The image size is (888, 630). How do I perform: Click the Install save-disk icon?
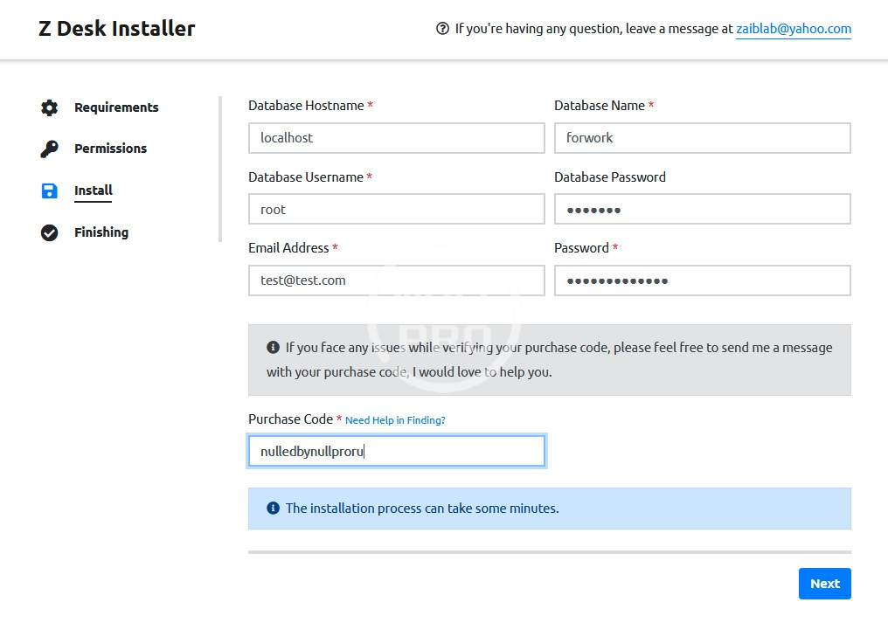point(50,190)
